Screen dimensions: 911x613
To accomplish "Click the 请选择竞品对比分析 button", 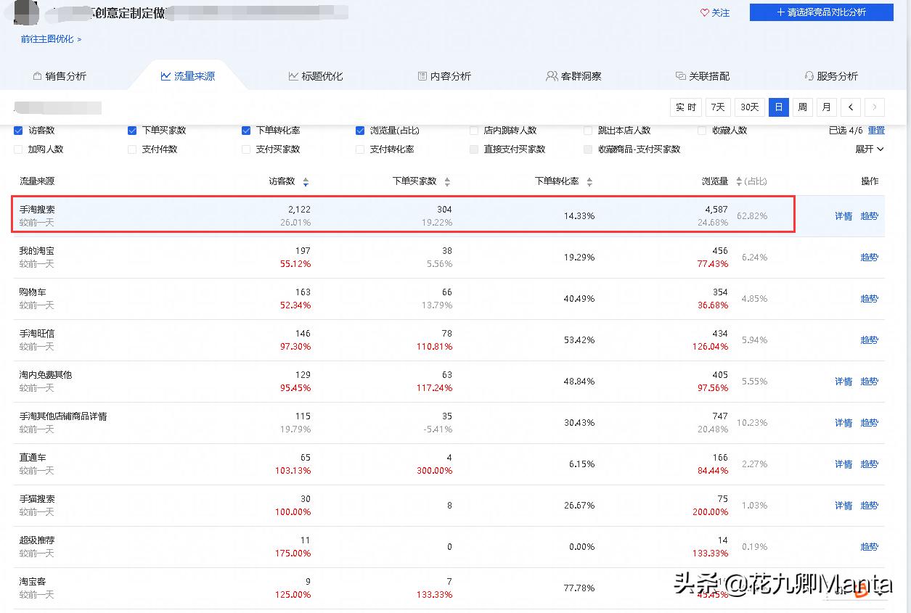I will (821, 12).
